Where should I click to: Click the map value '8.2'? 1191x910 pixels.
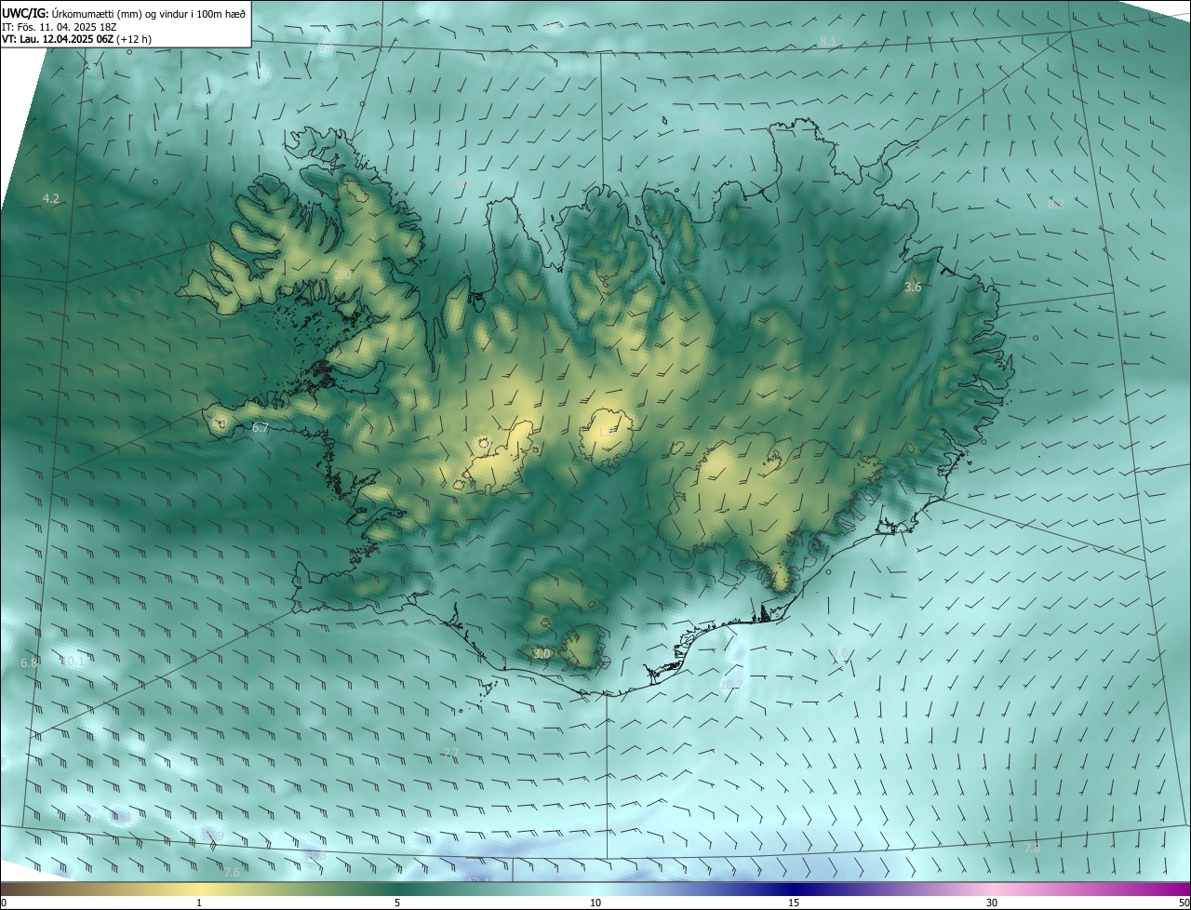(1056, 204)
